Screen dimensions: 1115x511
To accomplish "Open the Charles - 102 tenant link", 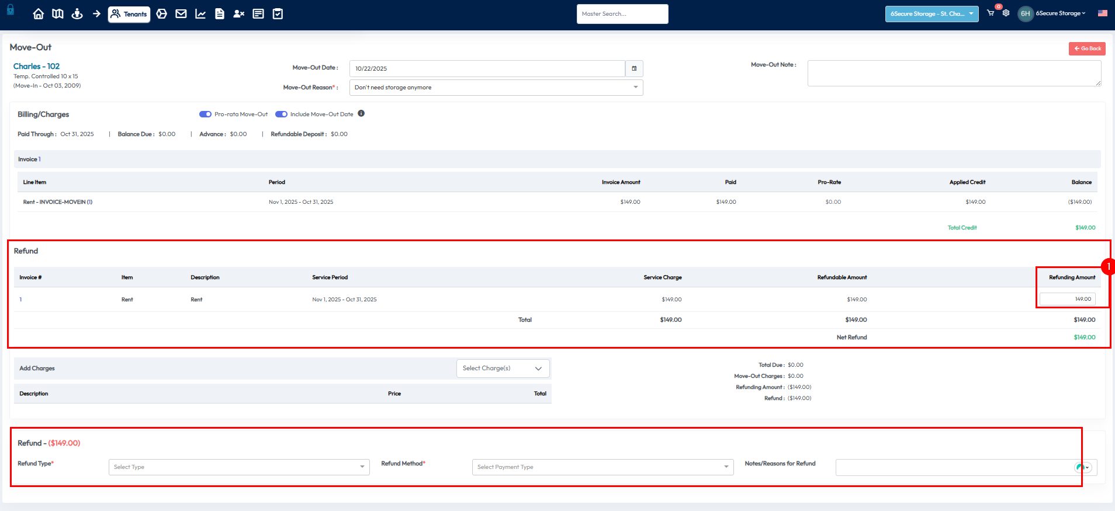I will pyautogui.click(x=36, y=67).
